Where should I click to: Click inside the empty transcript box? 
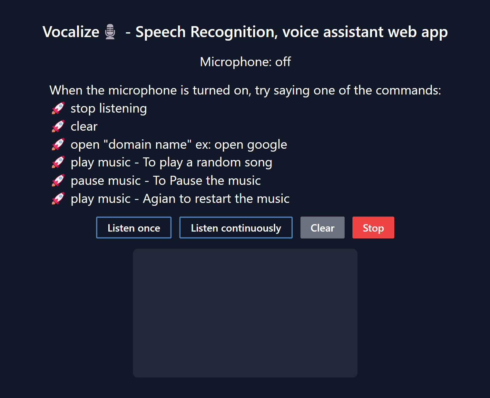[245, 313]
